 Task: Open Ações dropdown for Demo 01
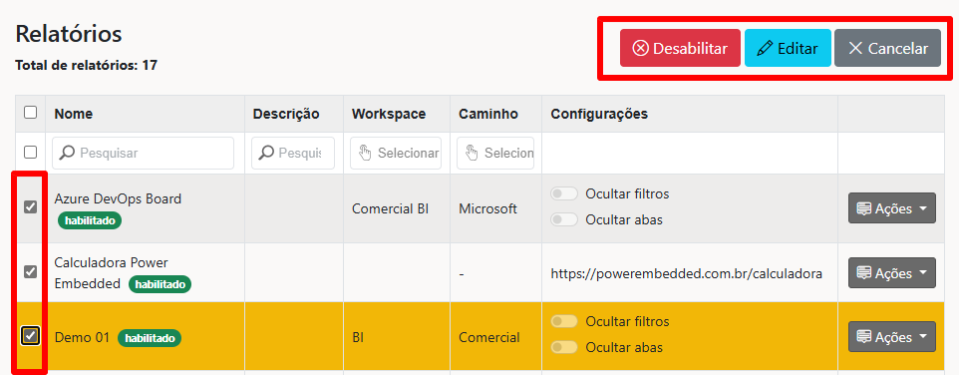[x=892, y=337]
